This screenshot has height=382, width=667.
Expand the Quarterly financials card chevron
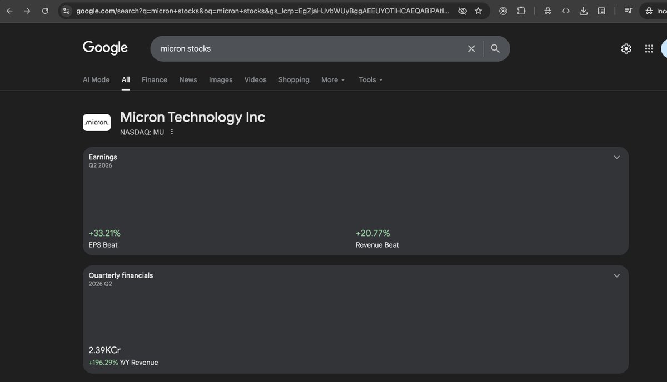tap(616, 276)
